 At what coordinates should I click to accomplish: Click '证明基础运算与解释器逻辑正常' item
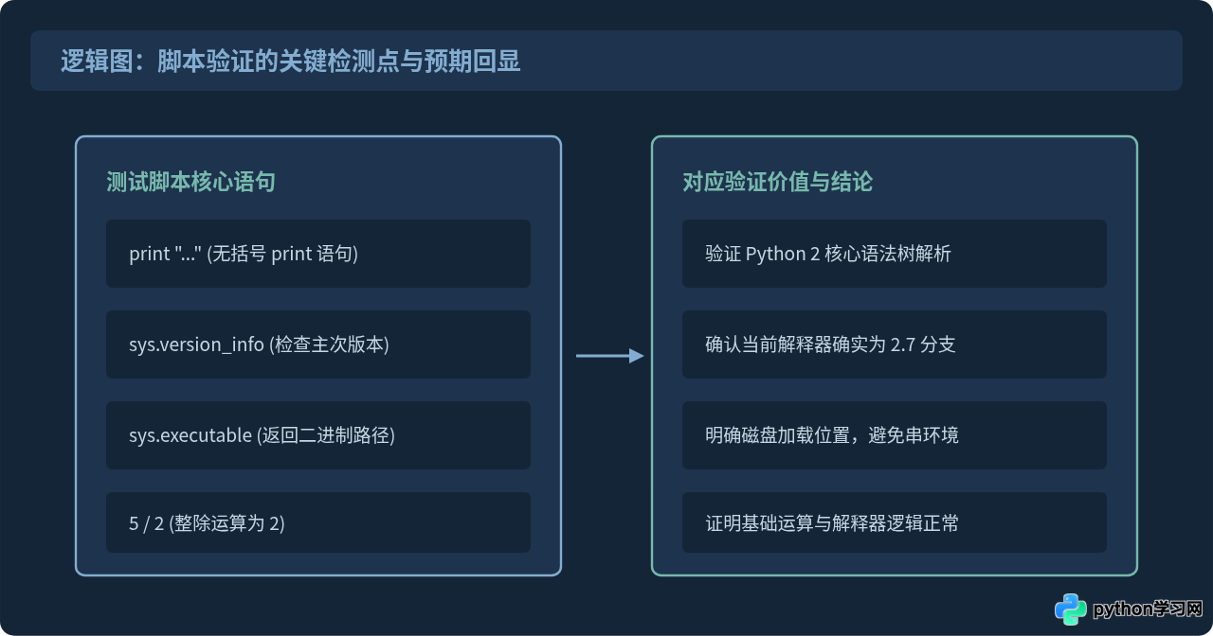tap(895, 522)
